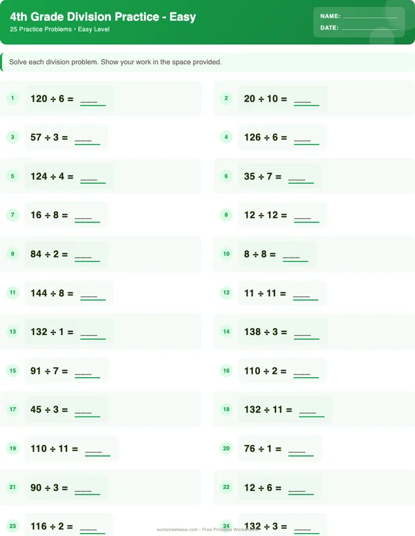Click the NAME line in header
This screenshot has height=536, width=415.
370,16
